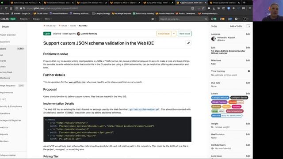Viewport: 283px width, 159px height.
Task: Click the New issue button
Action: point(184,34)
